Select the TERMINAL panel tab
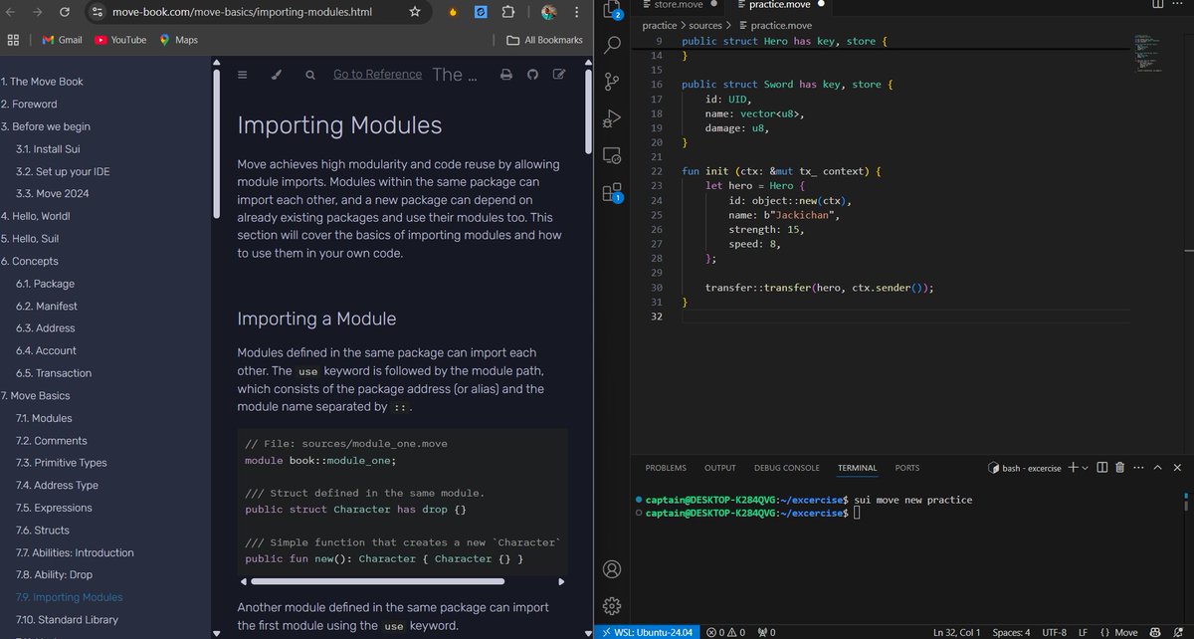Image resolution: width=1194 pixels, height=639 pixels. (x=858, y=468)
